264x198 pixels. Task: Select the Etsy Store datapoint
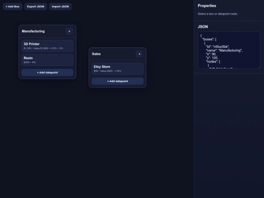pos(117,69)
